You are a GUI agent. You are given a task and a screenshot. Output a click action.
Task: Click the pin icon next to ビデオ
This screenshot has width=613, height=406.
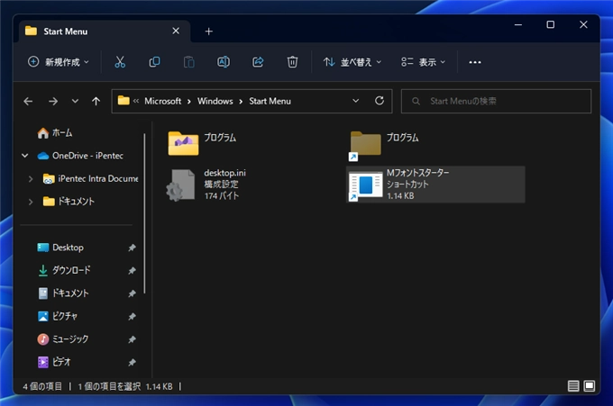(133, 362)
